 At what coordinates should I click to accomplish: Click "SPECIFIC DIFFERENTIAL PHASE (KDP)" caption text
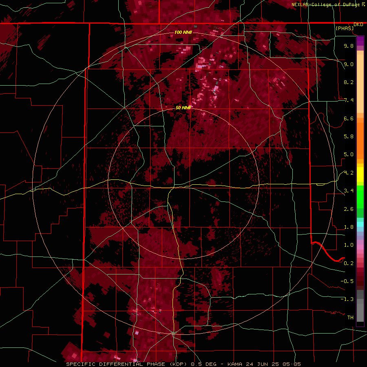[127, 364]
